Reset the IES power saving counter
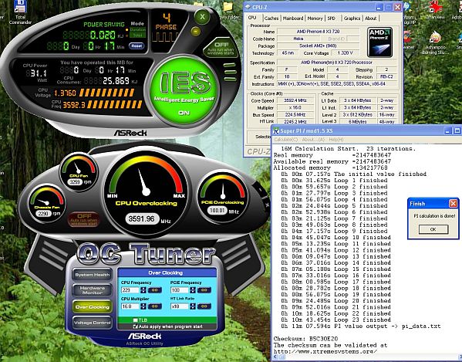Viewport: 462px width, 362px height. pos(137,46)
